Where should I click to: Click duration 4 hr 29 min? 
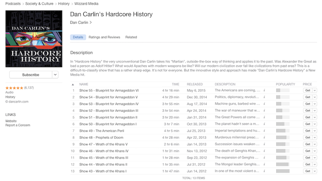(x=171, y=97)
